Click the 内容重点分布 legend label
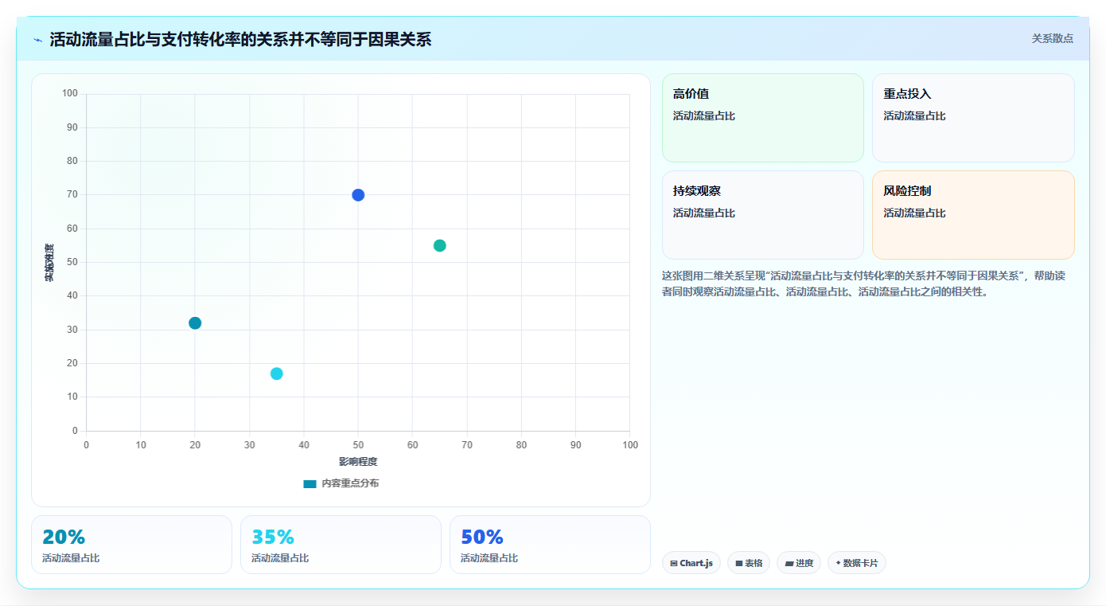The image size is (1106, 606). (350, 483)
